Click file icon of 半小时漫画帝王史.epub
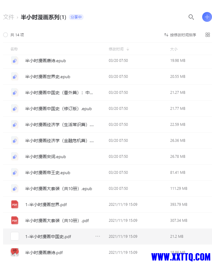 [x=15, y=173]
